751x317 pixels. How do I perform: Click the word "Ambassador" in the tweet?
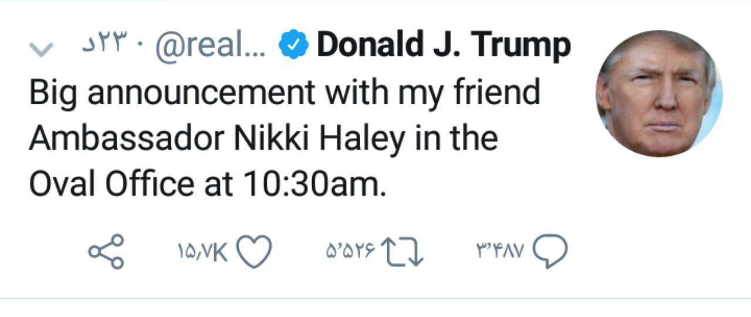pos(126,139)
